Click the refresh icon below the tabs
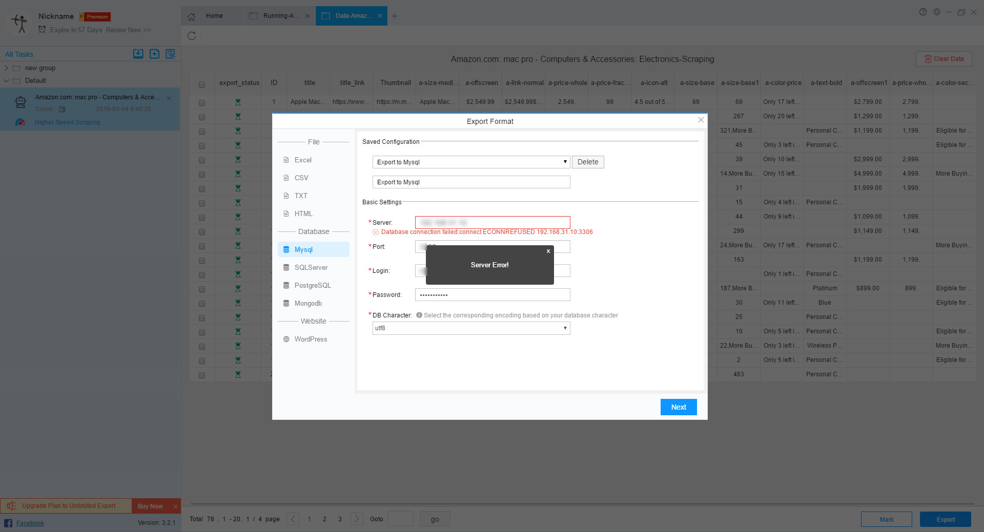Screen dimensions: 984x532 tap(192, 36)
